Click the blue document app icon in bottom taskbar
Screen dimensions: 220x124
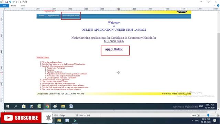click(x=67, y=121)
